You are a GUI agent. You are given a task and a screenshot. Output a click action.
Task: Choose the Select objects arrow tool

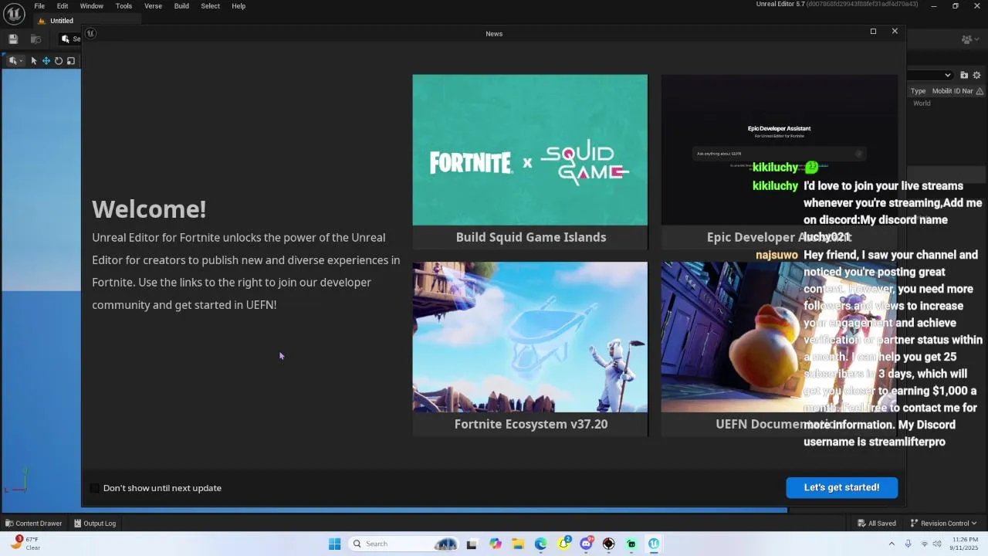34,61
